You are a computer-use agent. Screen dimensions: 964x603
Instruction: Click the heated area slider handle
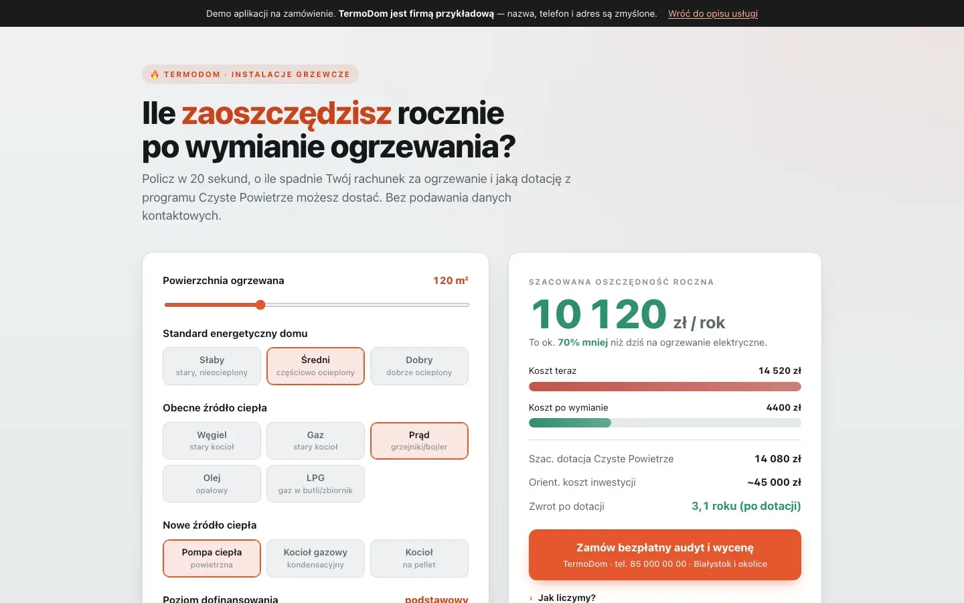(260, 305)
